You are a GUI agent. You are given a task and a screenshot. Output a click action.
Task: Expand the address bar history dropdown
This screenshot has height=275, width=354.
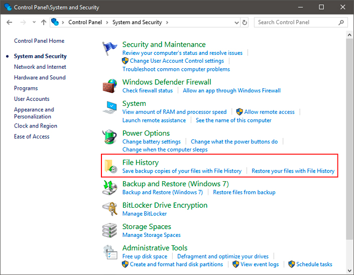(x=237, y=23)
